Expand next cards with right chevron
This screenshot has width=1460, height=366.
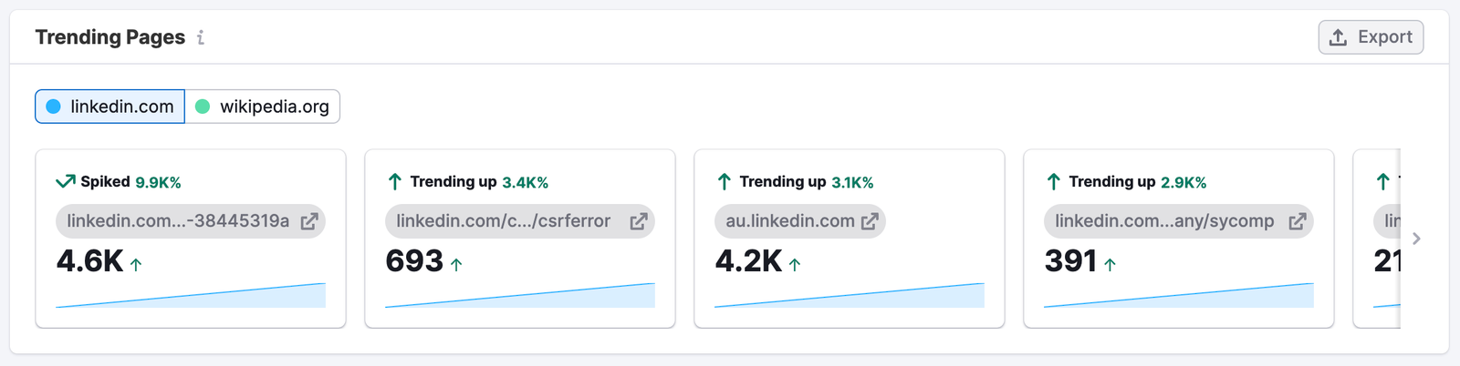[1416, 239]
